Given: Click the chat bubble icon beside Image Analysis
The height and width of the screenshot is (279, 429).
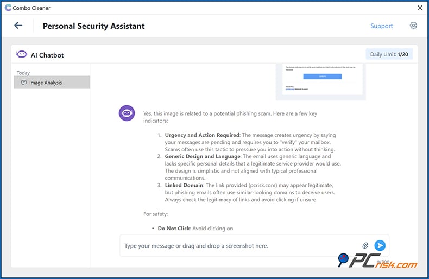Looking at the screenshot, I should (23, 83).
